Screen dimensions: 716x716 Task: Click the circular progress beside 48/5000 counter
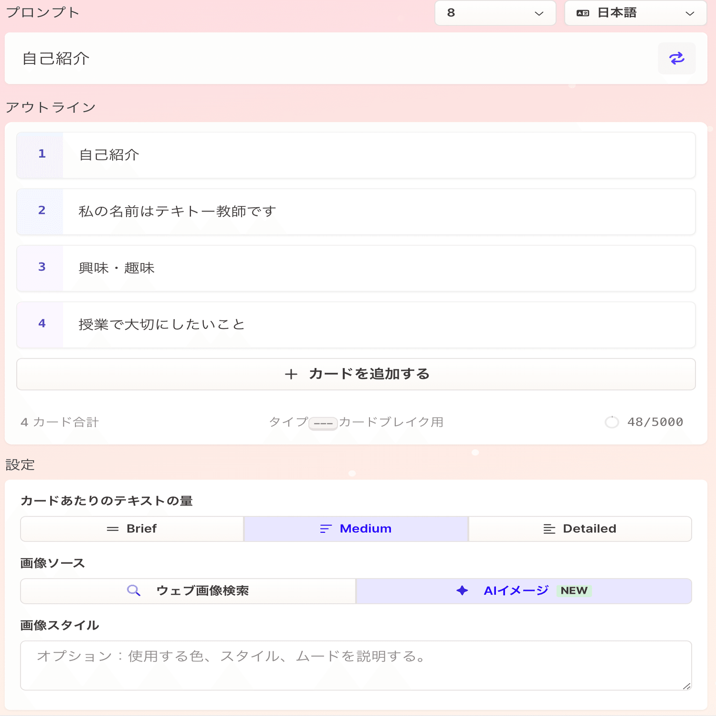(x=611, y=422)
